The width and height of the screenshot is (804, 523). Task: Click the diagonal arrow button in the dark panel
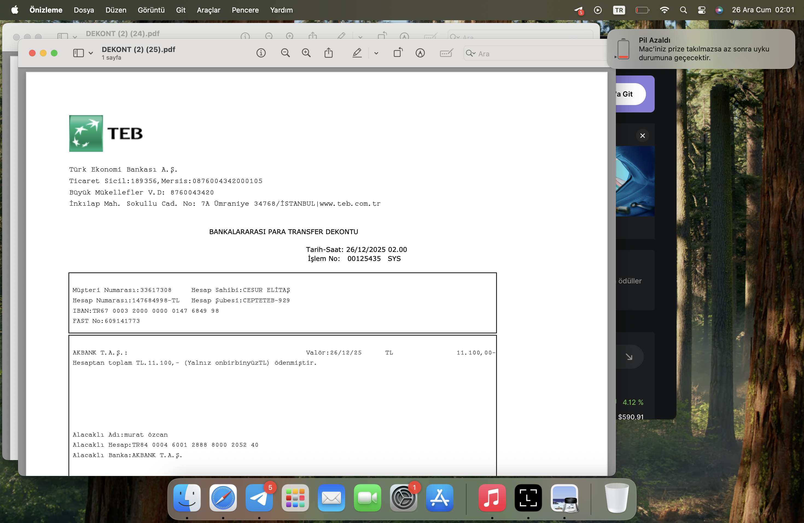click(x=629, y=357)
